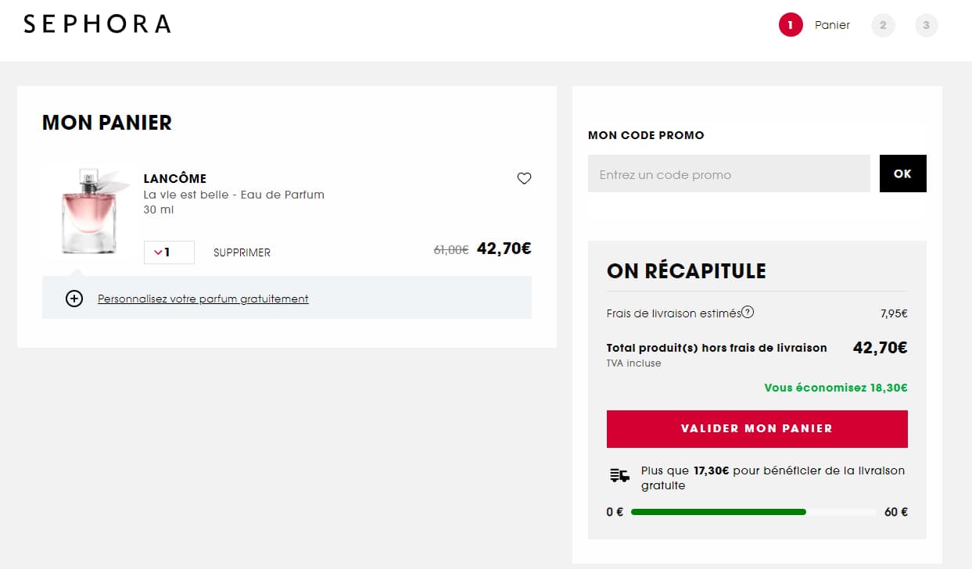Click the LANCÔME brand name
The width and height of the screenshot is (972, 569).
pyautogui.click(x=175, y=178)
